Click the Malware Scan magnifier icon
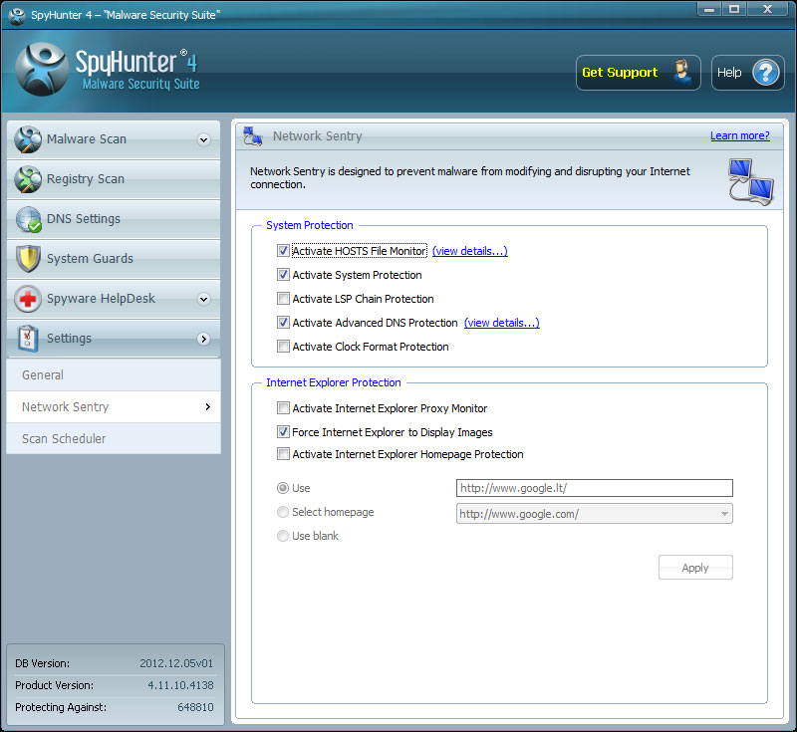This screenshot has width=797, height=732. [x=28, y=139]
